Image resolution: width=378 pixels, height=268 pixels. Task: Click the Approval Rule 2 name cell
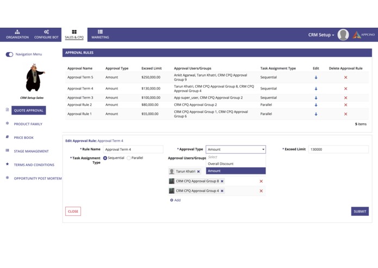(x=79, y=105)
